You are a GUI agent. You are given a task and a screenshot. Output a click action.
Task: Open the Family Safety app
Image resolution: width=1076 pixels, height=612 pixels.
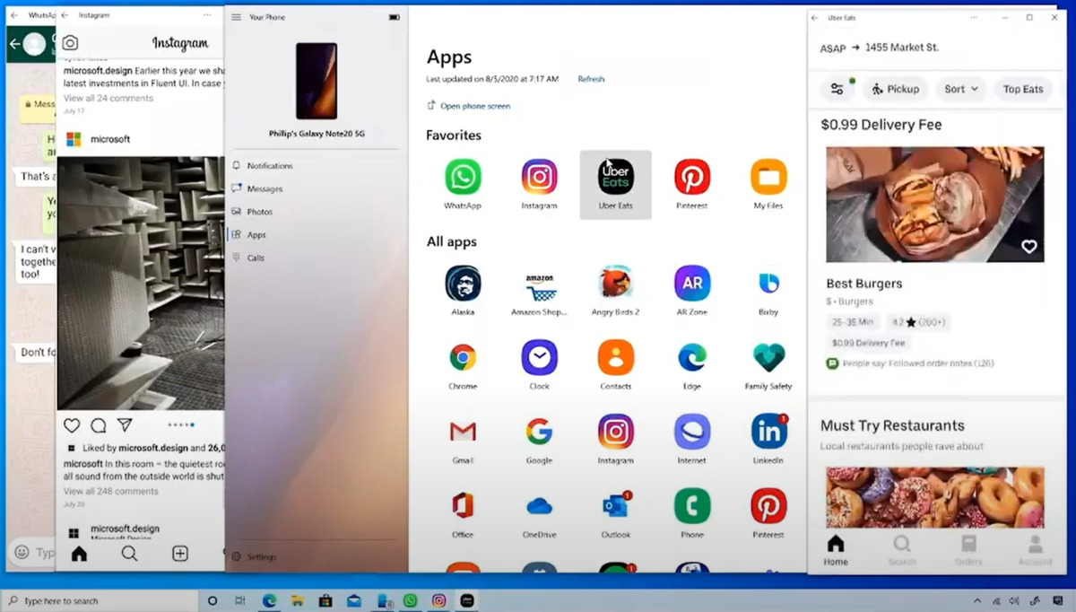pos(768,358)
